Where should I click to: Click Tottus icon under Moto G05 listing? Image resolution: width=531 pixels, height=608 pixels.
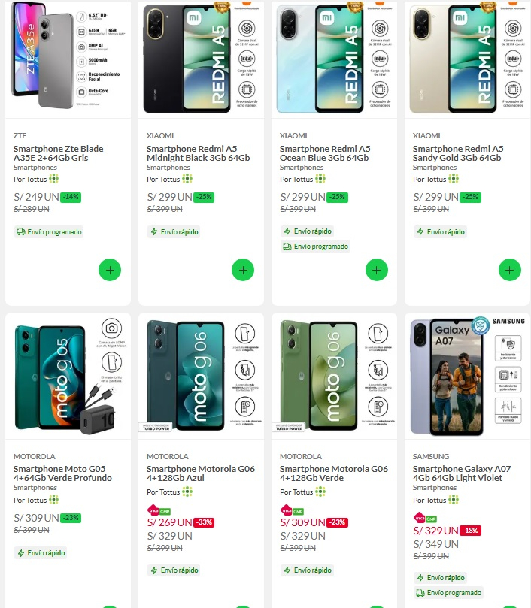coord(54,500)
